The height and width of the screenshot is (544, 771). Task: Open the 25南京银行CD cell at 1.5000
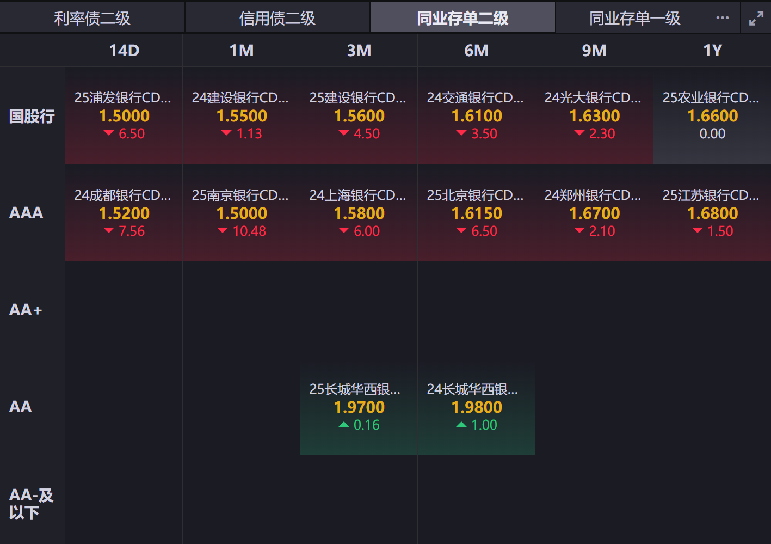click(242, 213)
